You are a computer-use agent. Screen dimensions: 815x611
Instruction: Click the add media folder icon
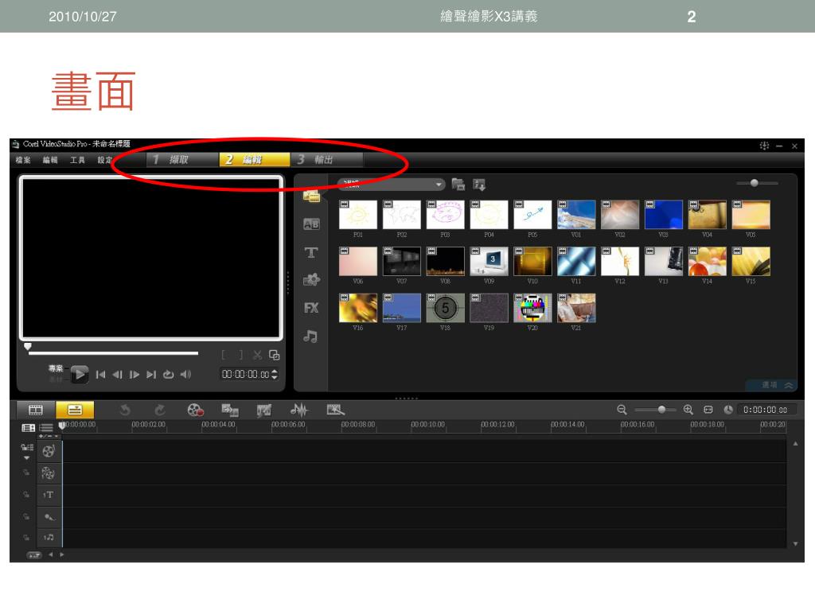point(458,185)
